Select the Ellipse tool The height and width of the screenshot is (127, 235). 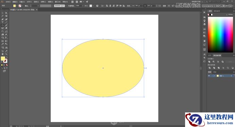coord(3,25)
